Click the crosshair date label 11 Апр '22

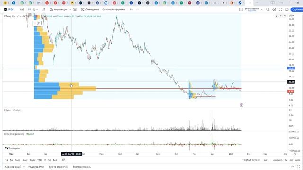pyautogui.click(x=71, y=154)
